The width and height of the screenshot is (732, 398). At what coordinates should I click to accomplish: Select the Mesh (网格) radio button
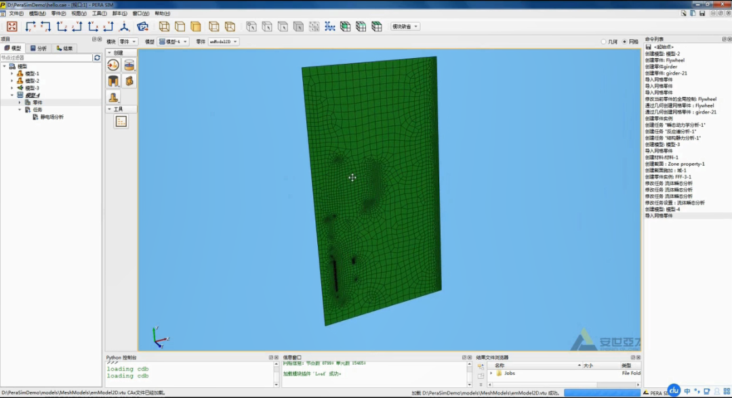[625, 42]
